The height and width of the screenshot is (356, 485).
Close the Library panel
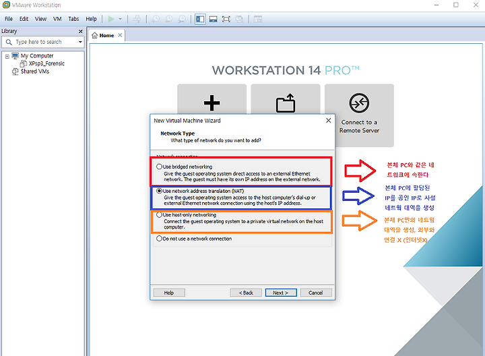[80, 31]
